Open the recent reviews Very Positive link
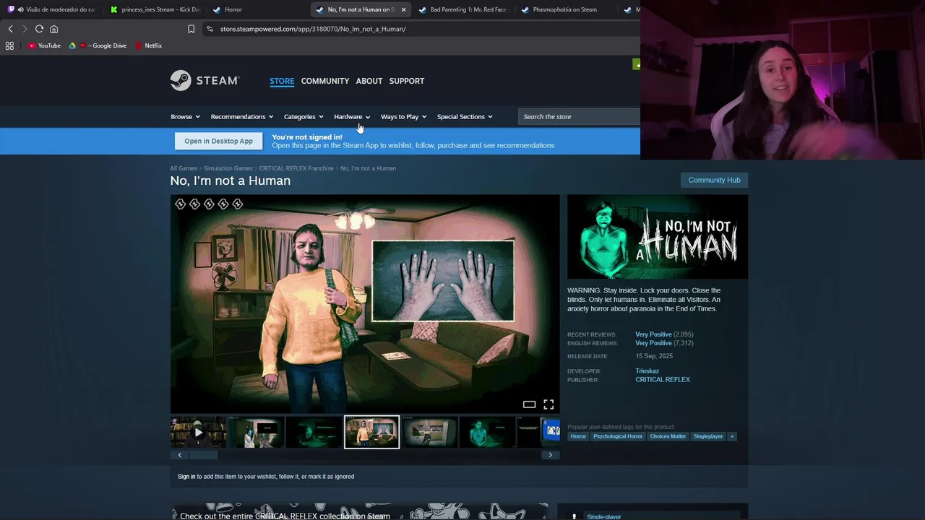The image size is (925, 520). click(x=653, y=334)
